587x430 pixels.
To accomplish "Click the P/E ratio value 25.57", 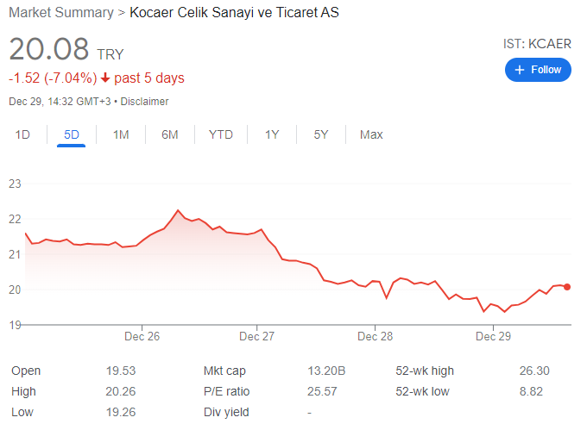I will pyautogui.click(x=322, y=391).
